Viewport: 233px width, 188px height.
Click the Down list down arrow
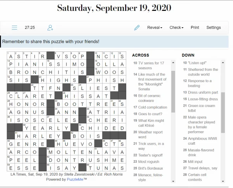223,181
